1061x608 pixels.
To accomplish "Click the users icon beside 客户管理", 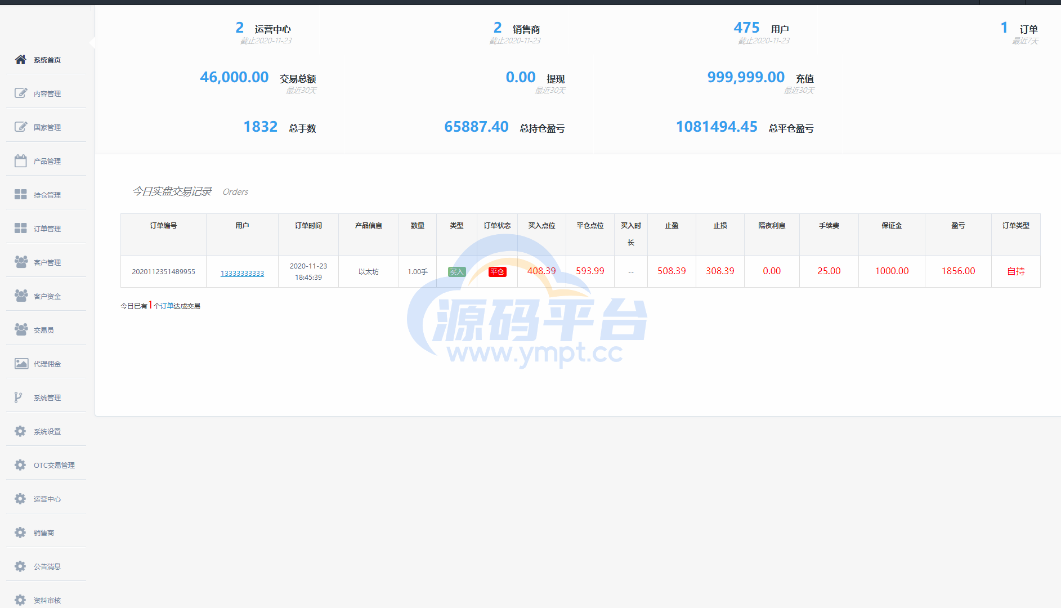I will point(21,262).
